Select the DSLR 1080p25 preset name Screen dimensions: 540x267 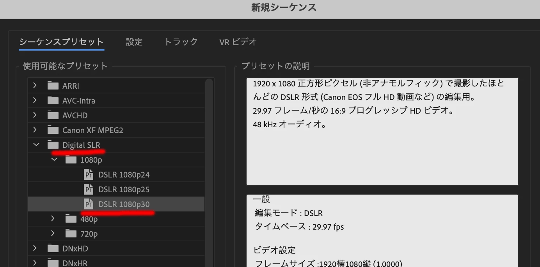click(124, 190)
